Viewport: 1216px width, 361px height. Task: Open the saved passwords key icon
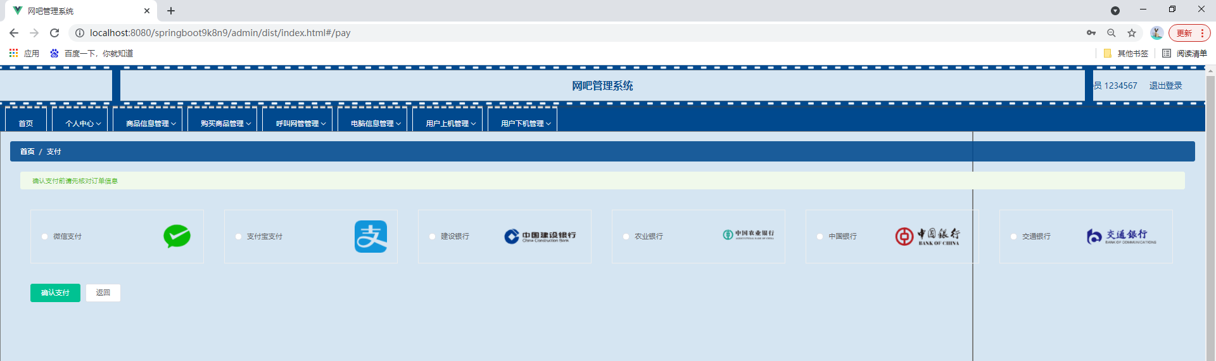[x=1091, y=33]
